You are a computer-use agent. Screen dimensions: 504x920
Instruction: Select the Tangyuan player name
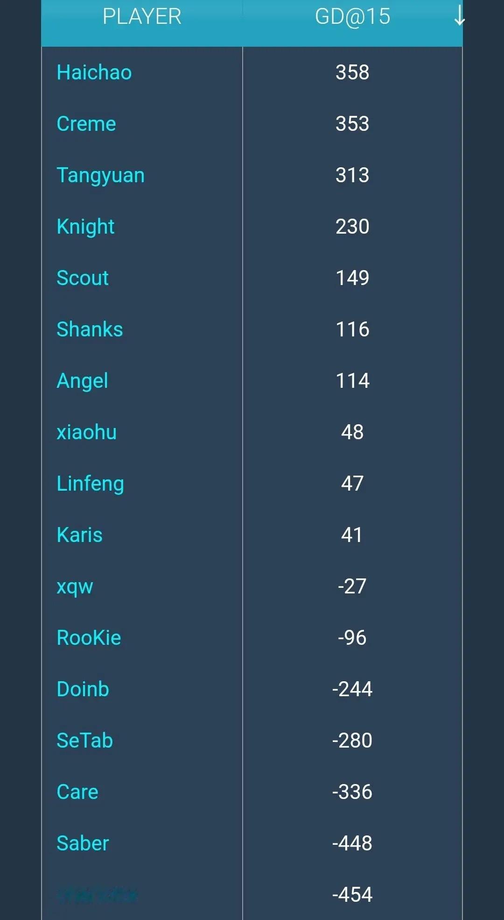click(x=101, y=176)
